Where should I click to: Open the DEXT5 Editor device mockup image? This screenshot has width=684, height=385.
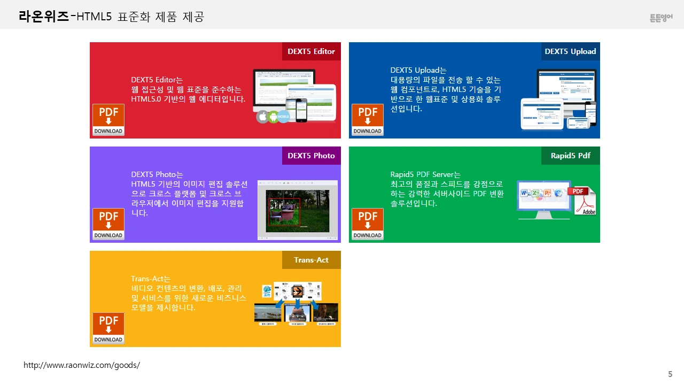click(295, 95)
